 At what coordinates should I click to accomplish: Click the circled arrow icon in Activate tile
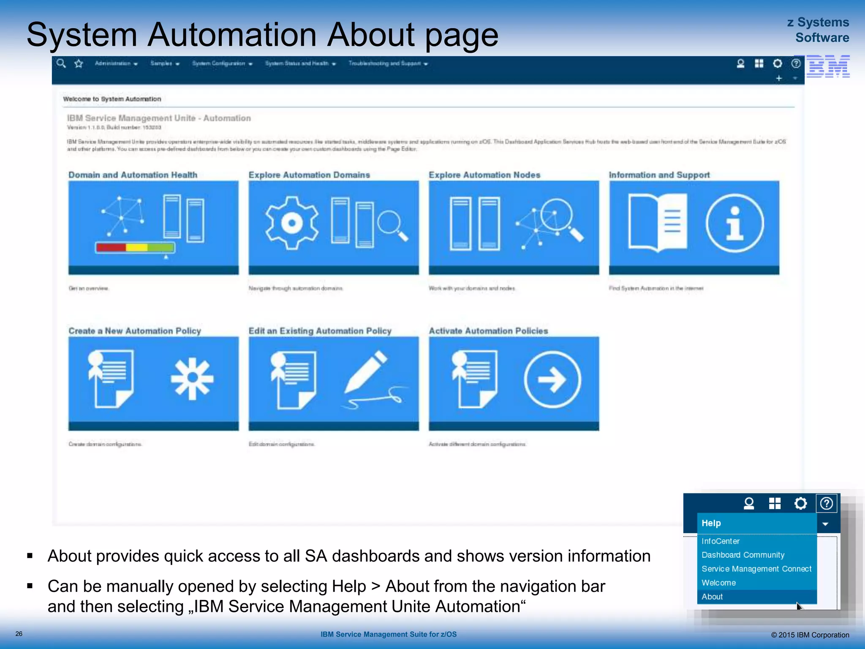552,379
